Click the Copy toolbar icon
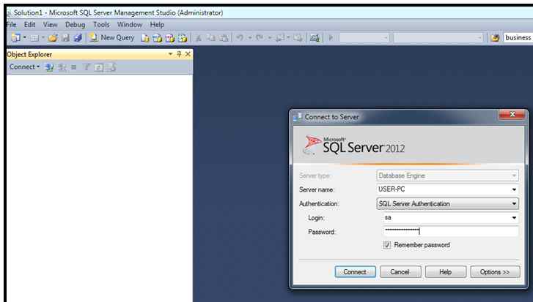533x302 pixels. pos(210,38)
